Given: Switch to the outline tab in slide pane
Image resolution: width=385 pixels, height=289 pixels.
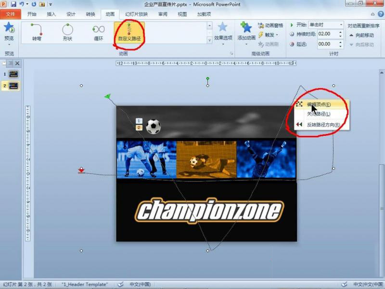Looking at the screenshot, I should pos(10,64).
